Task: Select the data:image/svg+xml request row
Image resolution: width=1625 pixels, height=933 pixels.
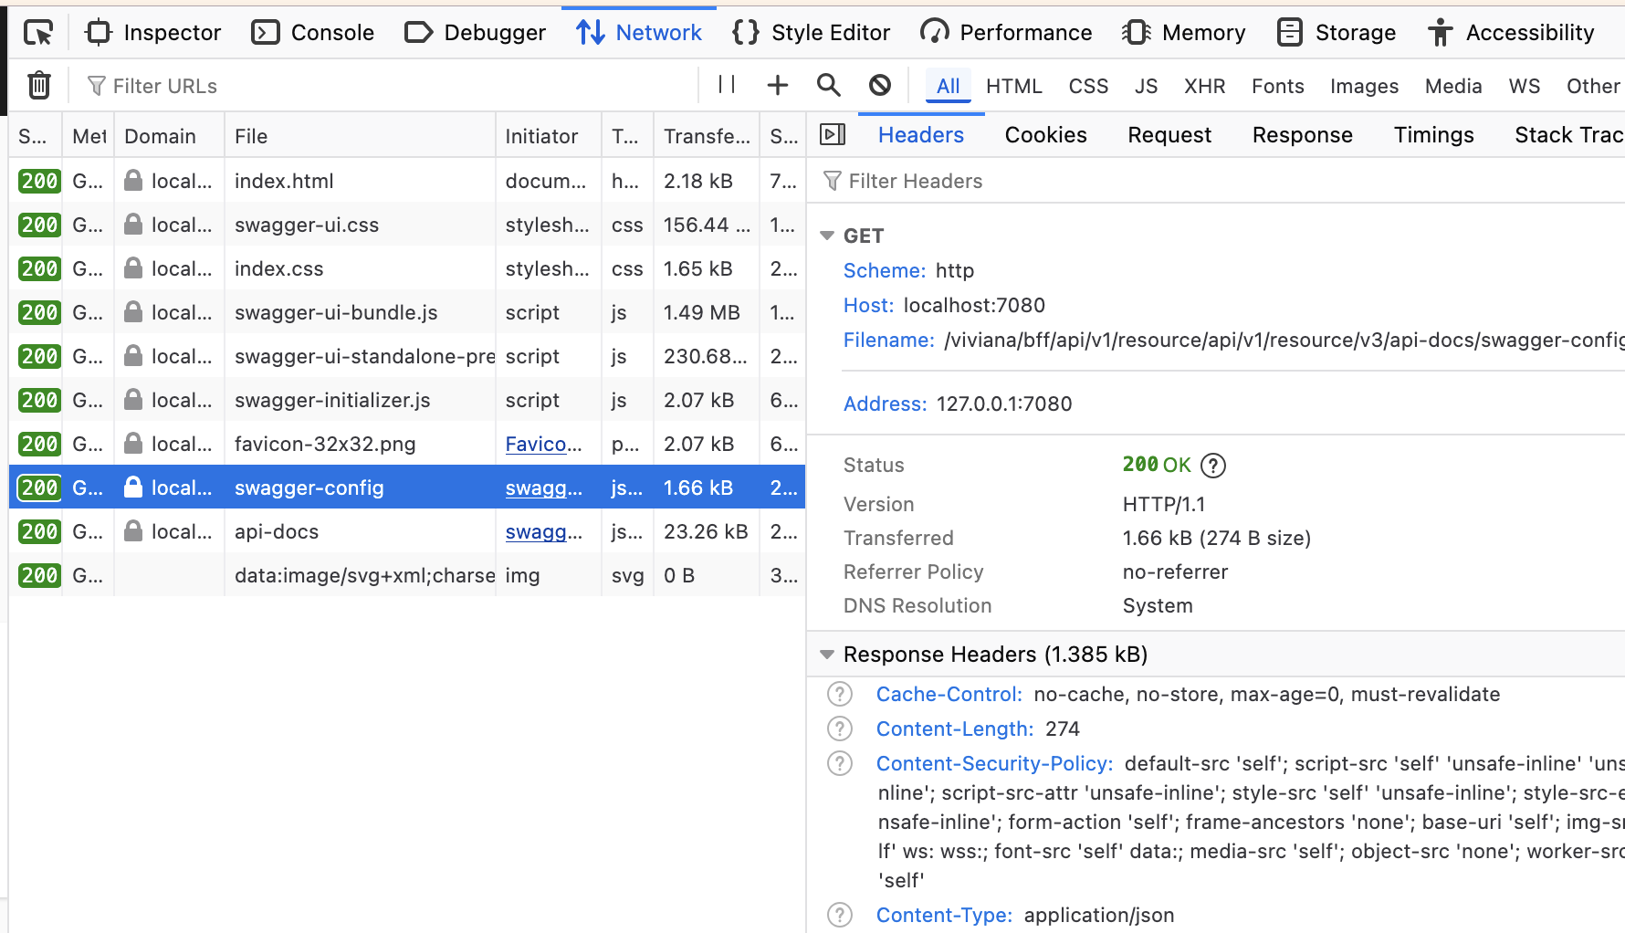Action: pyautogui.click(x=407, y=575)
